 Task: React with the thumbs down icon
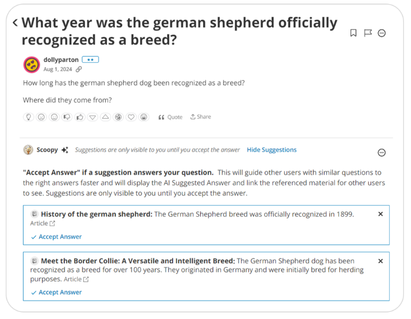[x=67, y=117]
